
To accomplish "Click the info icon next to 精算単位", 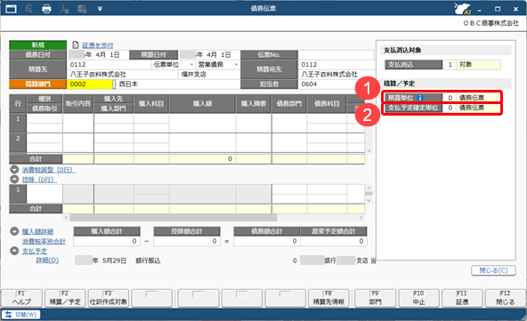I will pos(420,98).
